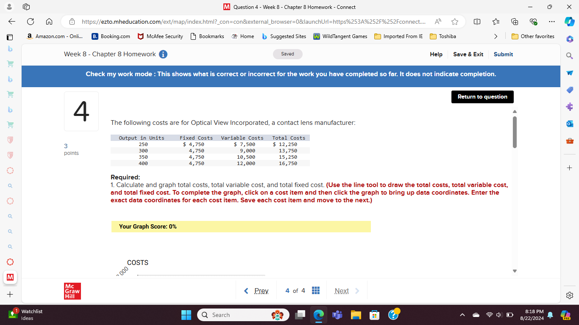Select the active McGraw Hill M tab

pos(10,277)
